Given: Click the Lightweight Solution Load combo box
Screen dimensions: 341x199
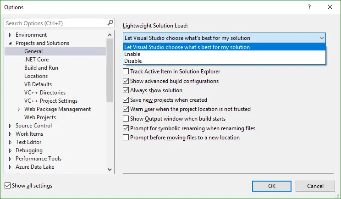Looking at the screenshot, I should point(224,38).
